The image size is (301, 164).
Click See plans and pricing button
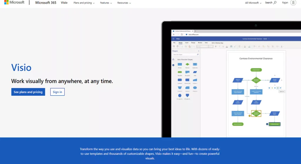pyautogui.click(x=28, y=92)
